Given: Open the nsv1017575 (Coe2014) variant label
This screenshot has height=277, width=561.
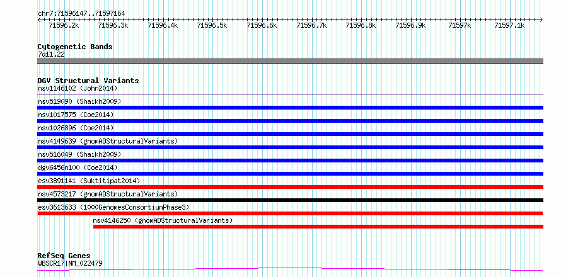Looking at the screenshot, I should (x=76, y=115).
